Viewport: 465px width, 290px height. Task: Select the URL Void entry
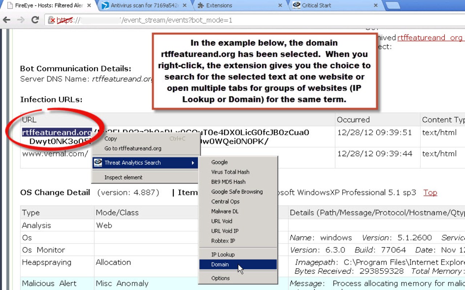click(x=238, y=221)
